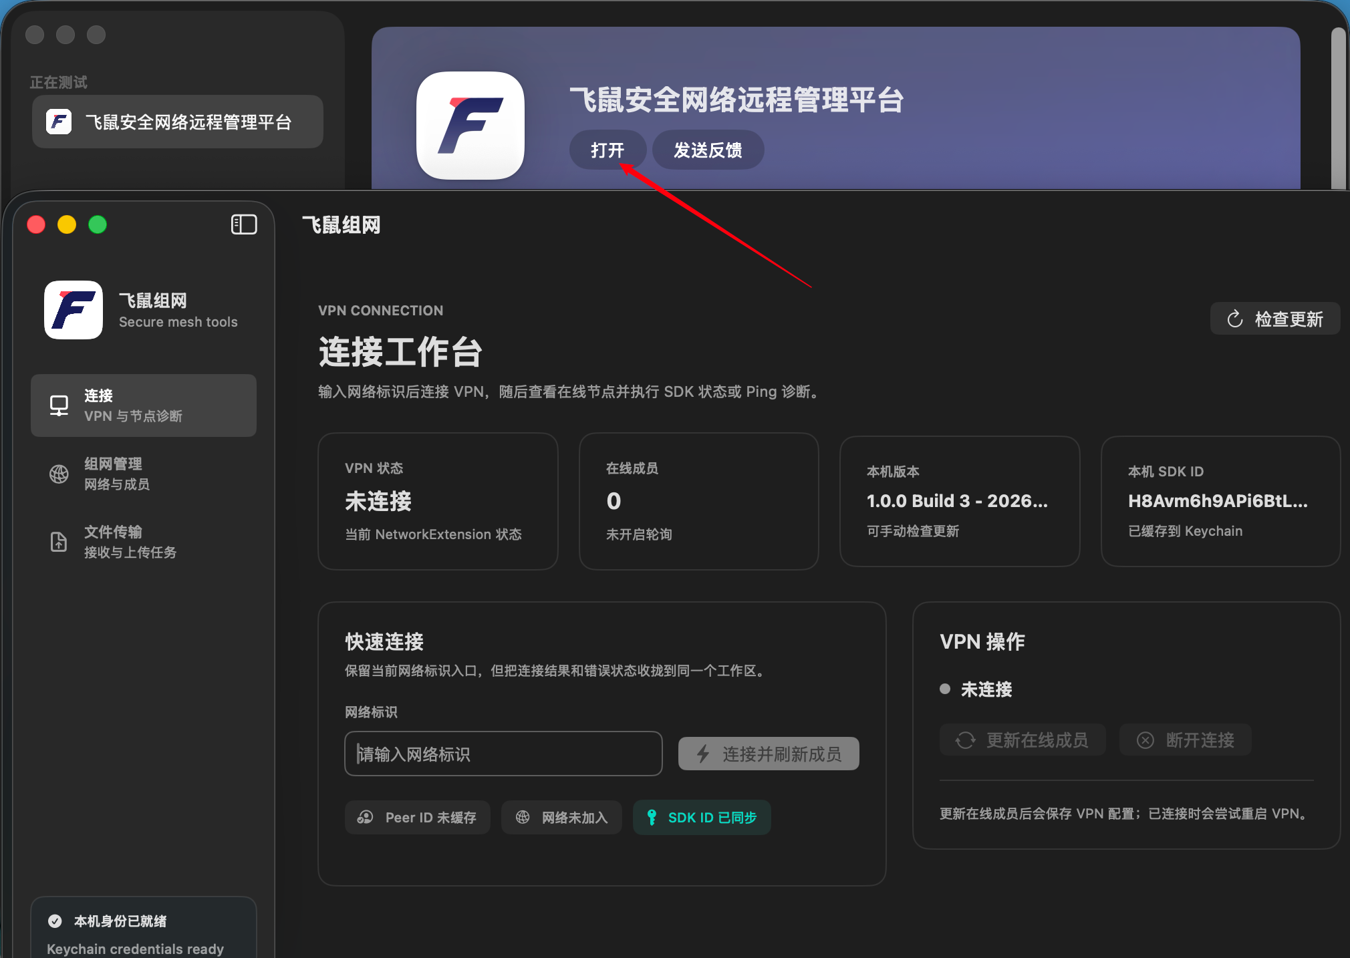
Task: Open the 连接 VPN与节点诊断 section
Action: coord(144,406)
